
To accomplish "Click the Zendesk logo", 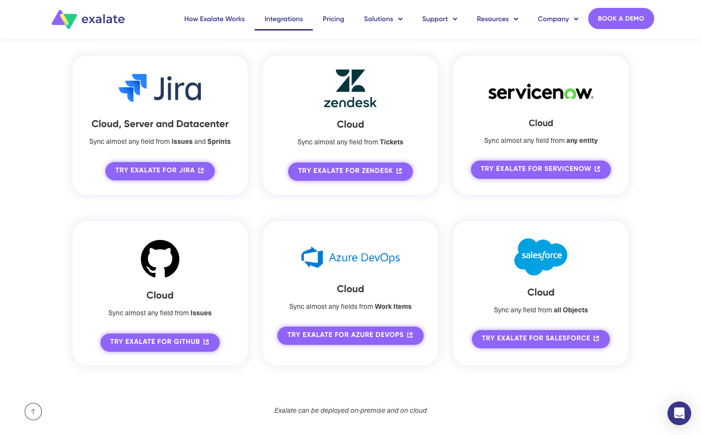I will pyautogui.click(x=350, y=89).
